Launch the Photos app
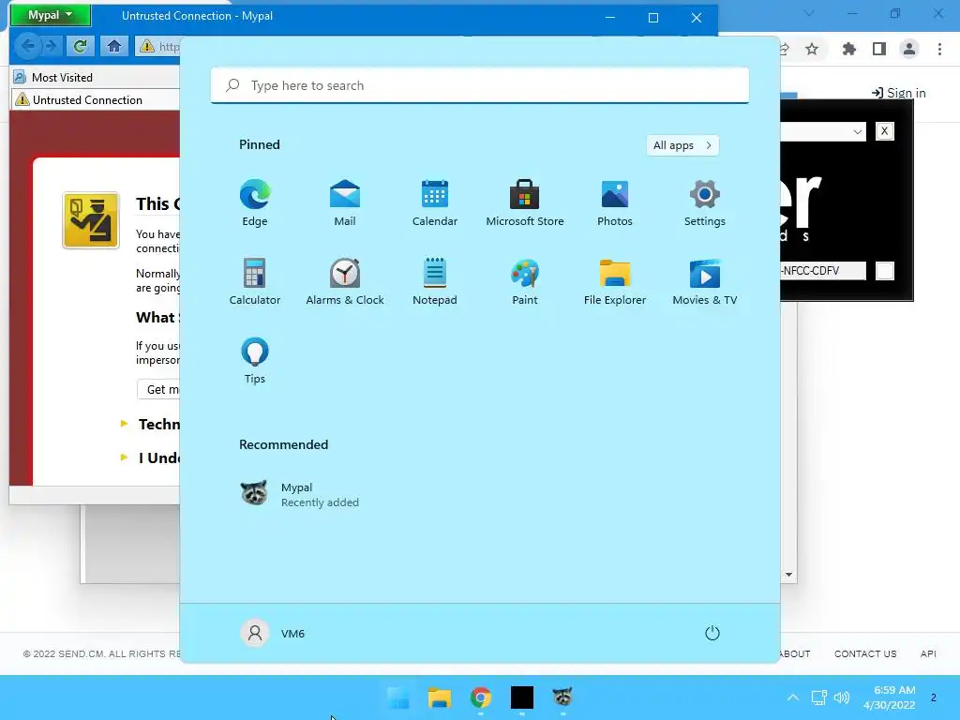960x720 pixels. (x=615, y=202)
